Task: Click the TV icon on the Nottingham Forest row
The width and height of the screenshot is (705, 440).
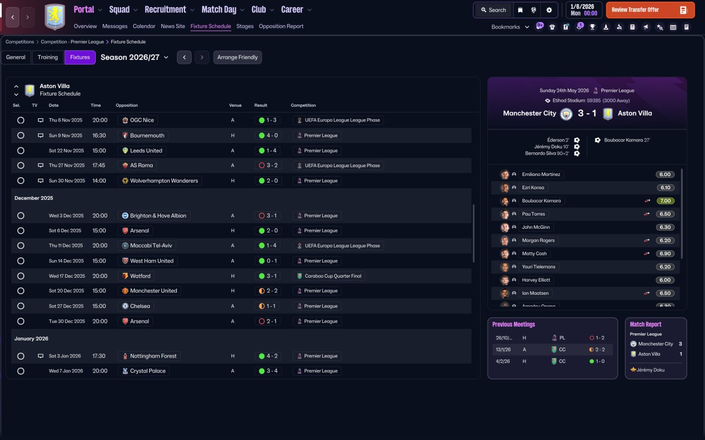Action: pyautogui.click(x=40, y=356)
